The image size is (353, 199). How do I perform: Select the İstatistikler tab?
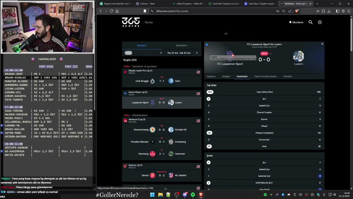242,76
